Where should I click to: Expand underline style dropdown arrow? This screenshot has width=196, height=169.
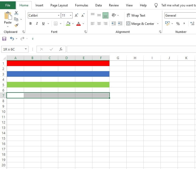(x=48, y=24)
